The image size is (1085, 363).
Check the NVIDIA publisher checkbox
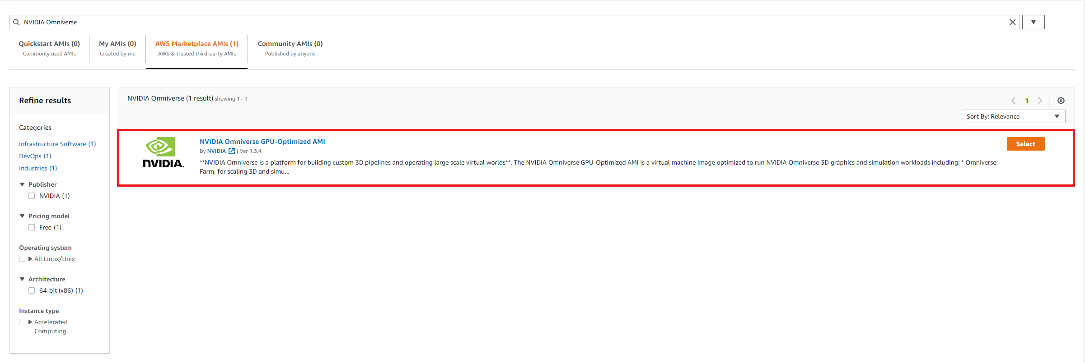32,196
